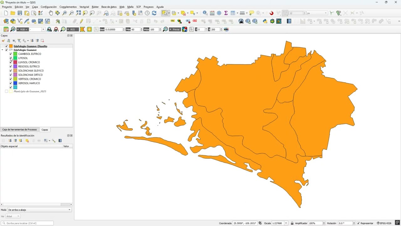
Task: Remove selected layer in Capas panel
Action: click(42, 40)
